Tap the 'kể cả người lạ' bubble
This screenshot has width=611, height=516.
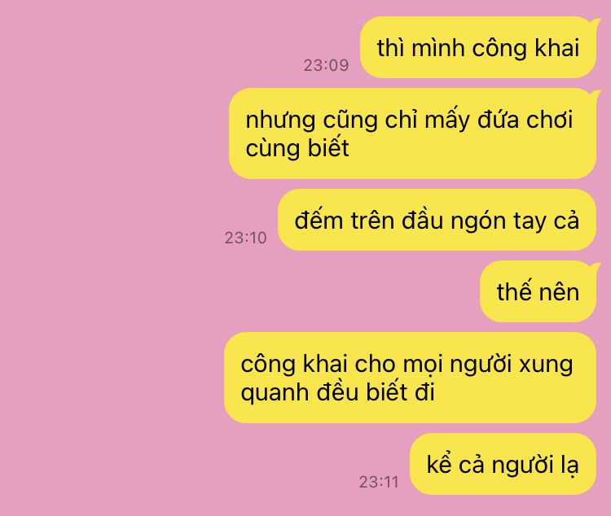tap(503, 464)
